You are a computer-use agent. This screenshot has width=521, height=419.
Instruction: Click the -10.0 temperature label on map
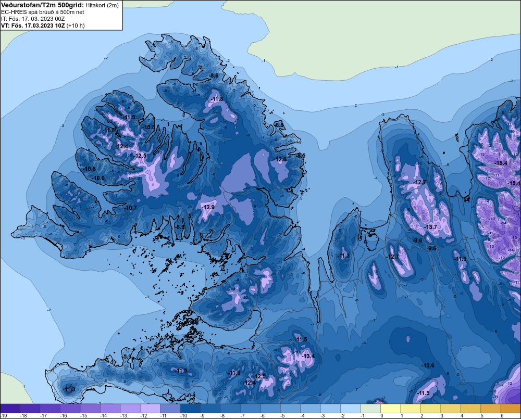[98, 178]
